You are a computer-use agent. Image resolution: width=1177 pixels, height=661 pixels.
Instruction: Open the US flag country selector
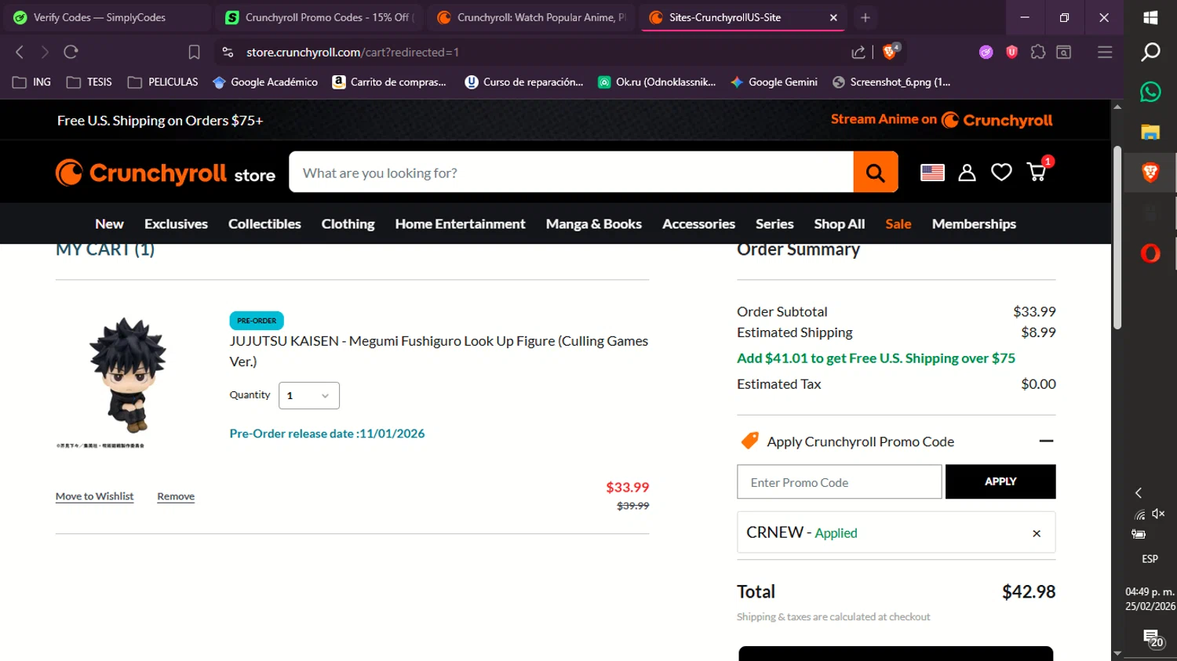click(932, 173)
